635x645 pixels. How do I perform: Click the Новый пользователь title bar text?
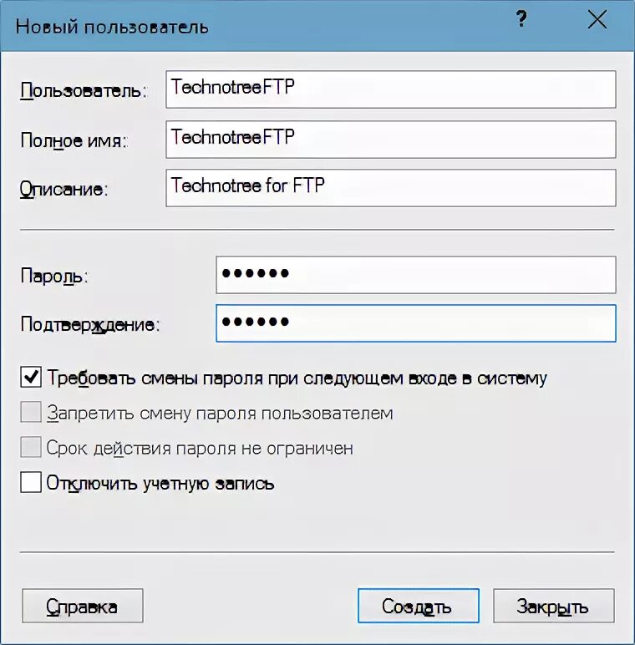tap(112, 27)
